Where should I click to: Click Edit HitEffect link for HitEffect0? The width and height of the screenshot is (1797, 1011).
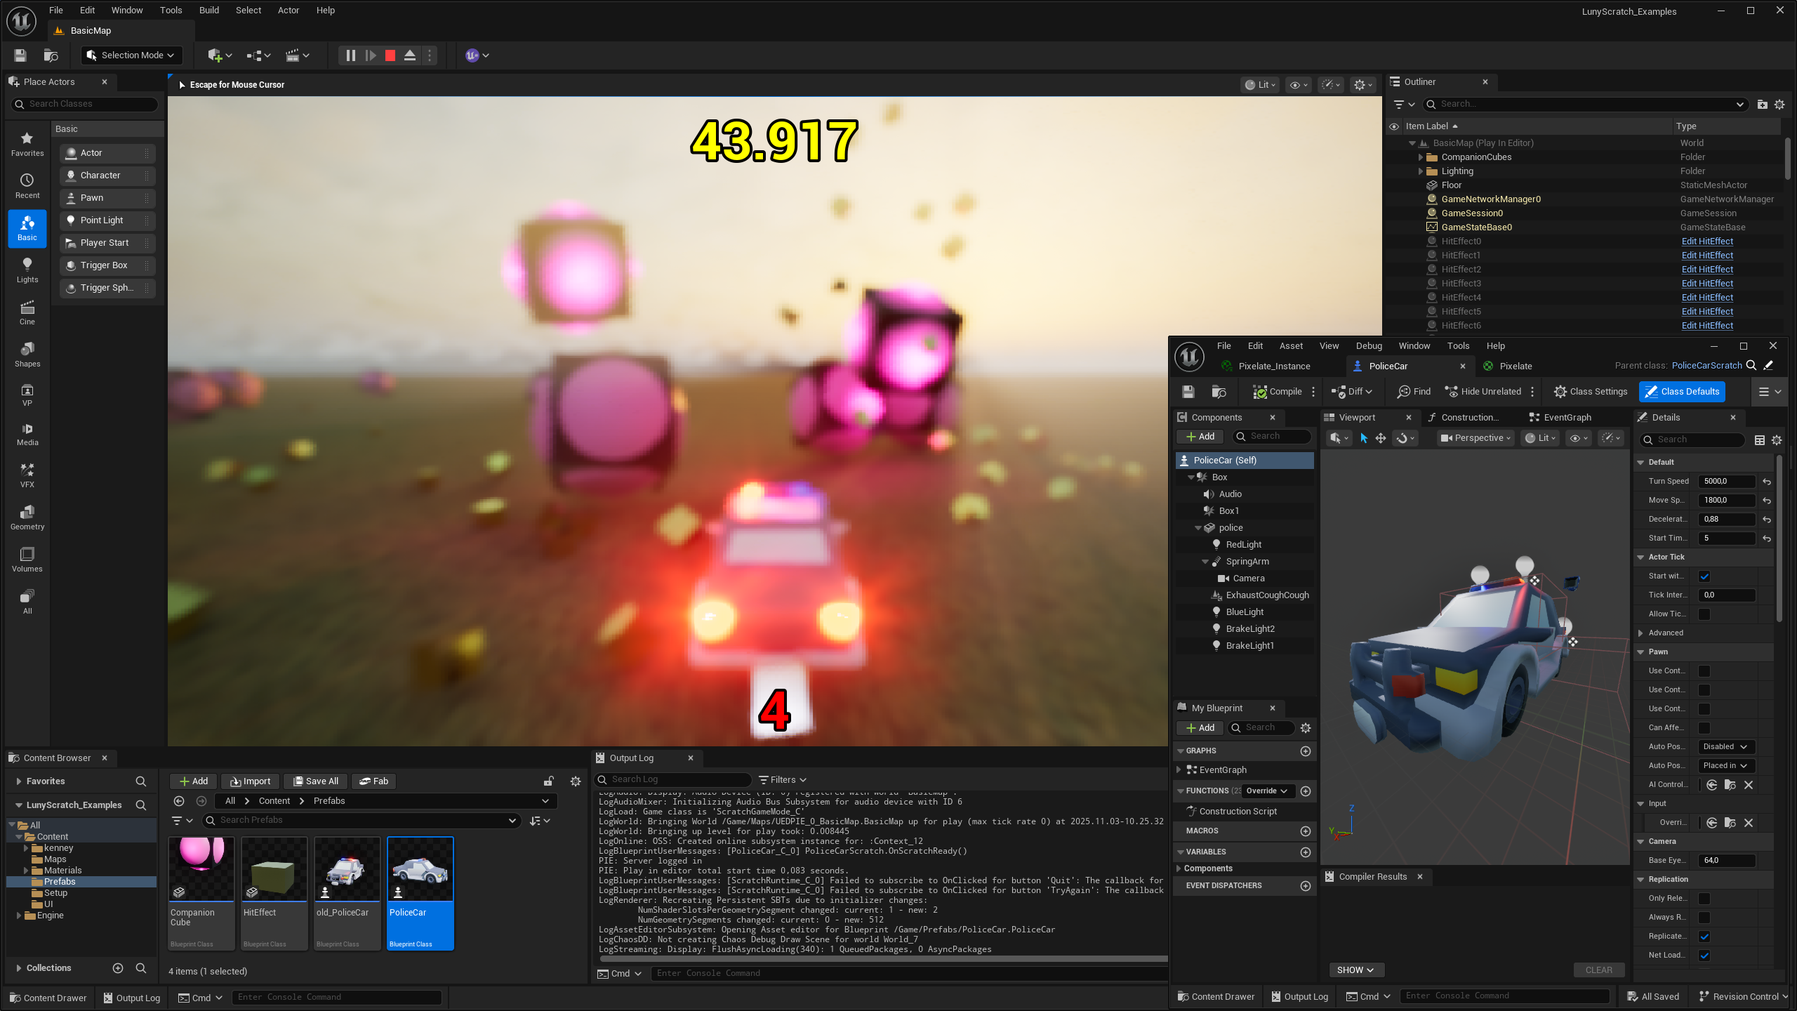(x=1707, y=241)
